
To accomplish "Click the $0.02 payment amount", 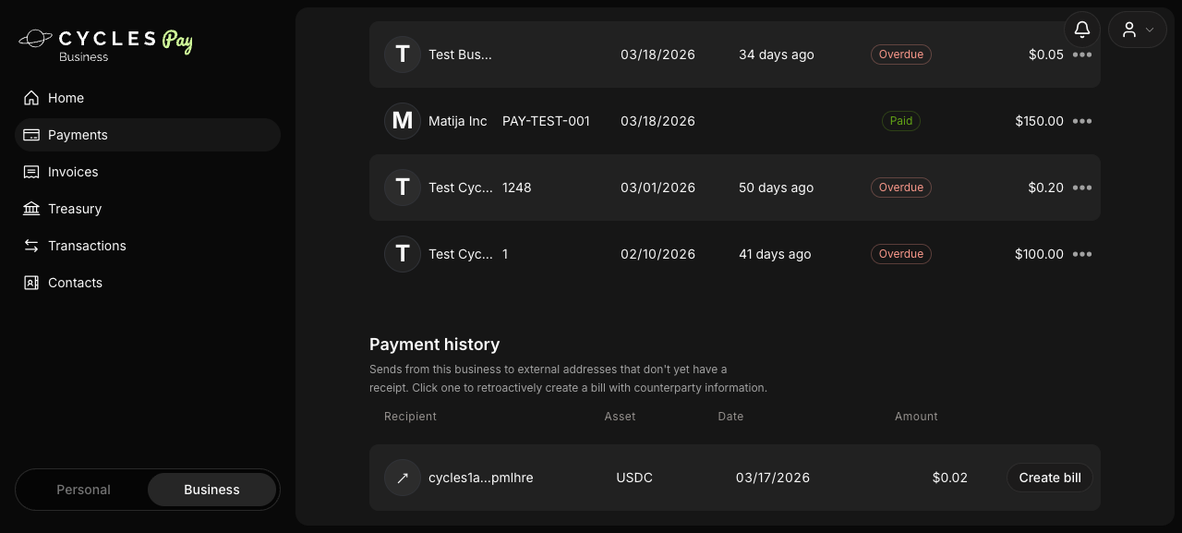I will click(x=950, y=478).
